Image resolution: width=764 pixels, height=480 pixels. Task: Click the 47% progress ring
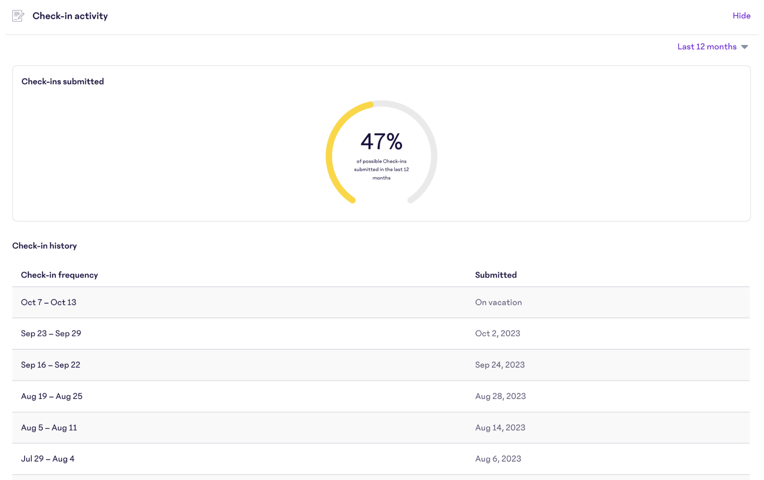tap(381, 152)
